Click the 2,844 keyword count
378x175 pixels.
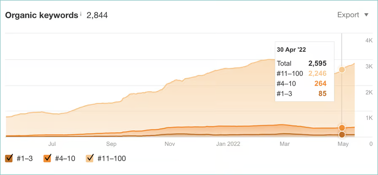[x=97, y=15]
